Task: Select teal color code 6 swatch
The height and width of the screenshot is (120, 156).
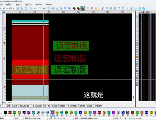Action: coord(33,113)
